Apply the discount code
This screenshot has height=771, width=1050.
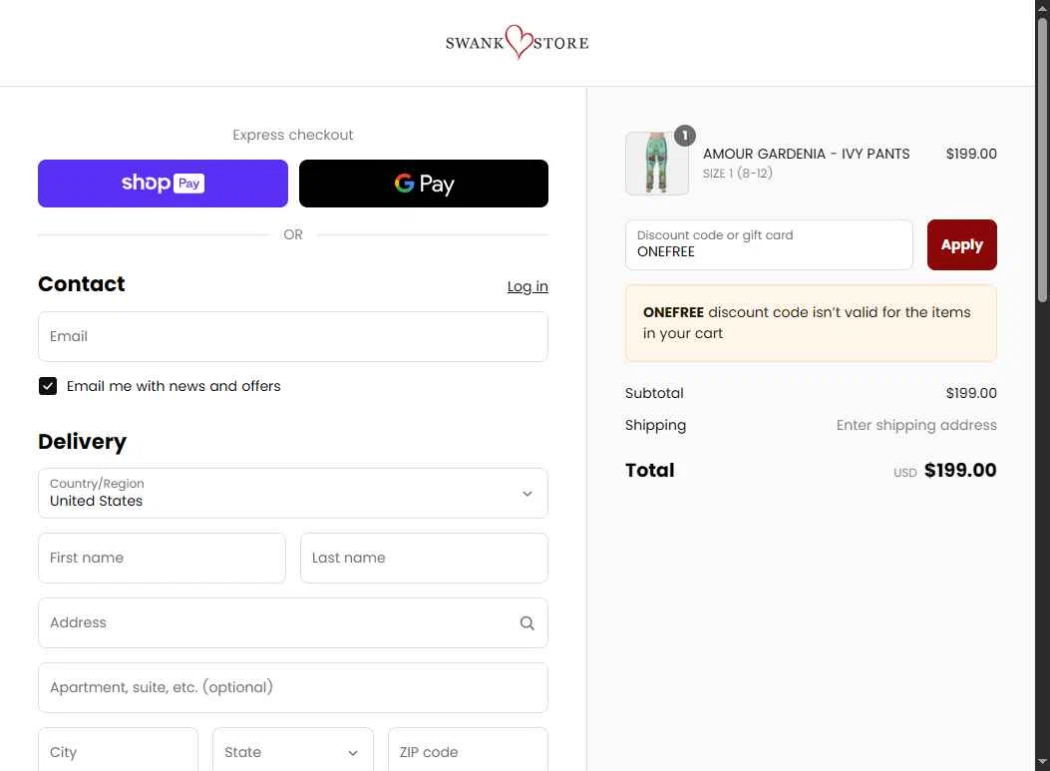961,245
